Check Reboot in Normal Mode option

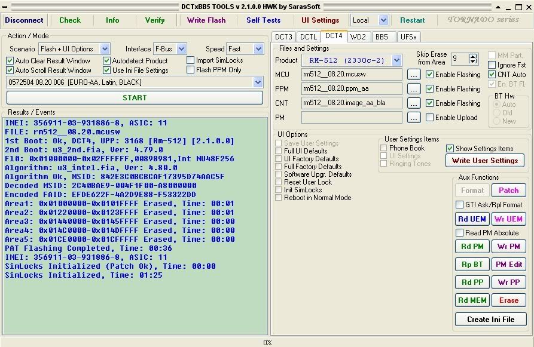click(279, 198)
